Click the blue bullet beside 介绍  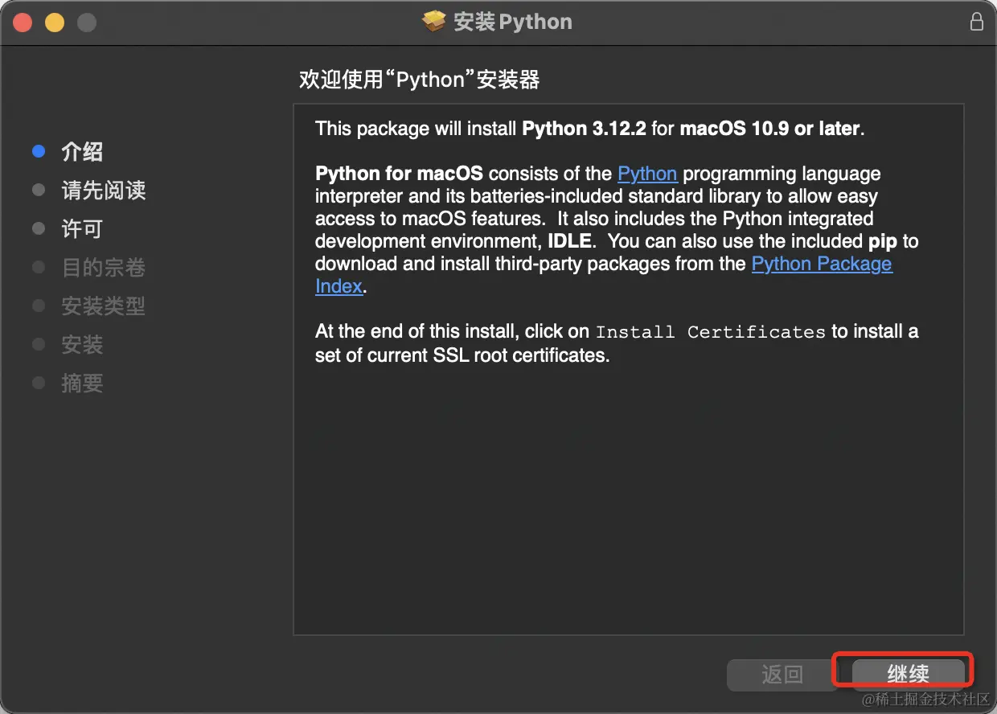coord(38,151)
